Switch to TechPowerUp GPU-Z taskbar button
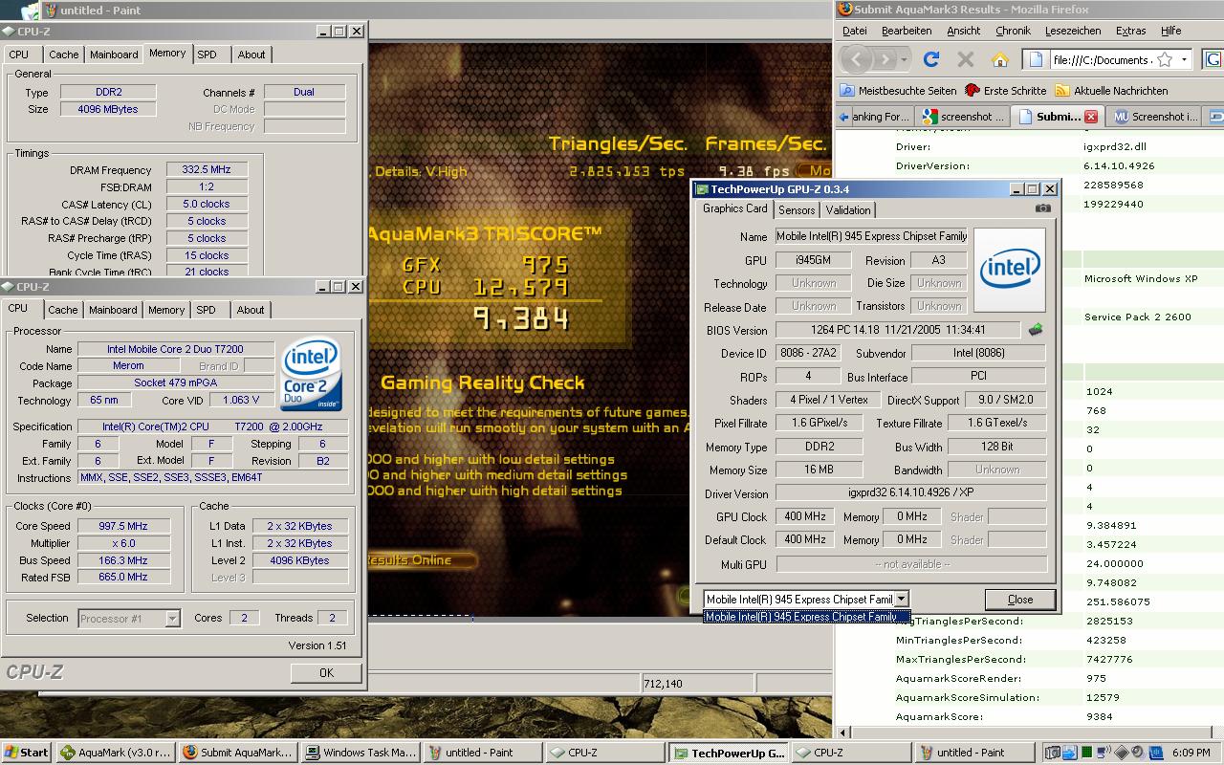 729,753
